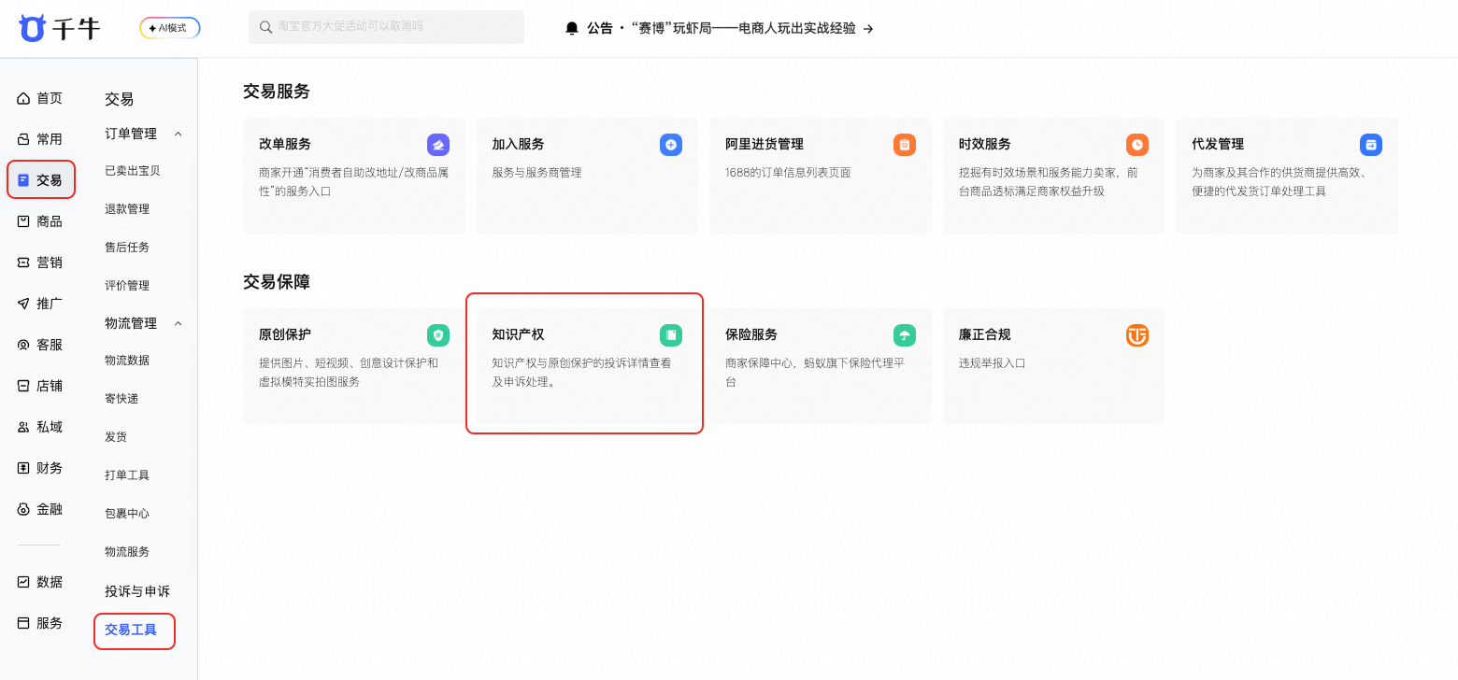Open the 加入服务 card title
Viewport: 1458px width, 680px height.
518,144
